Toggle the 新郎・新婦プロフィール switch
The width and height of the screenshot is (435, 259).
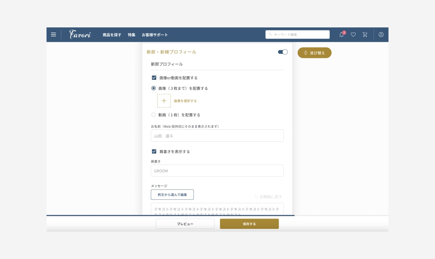pos(283,52)
